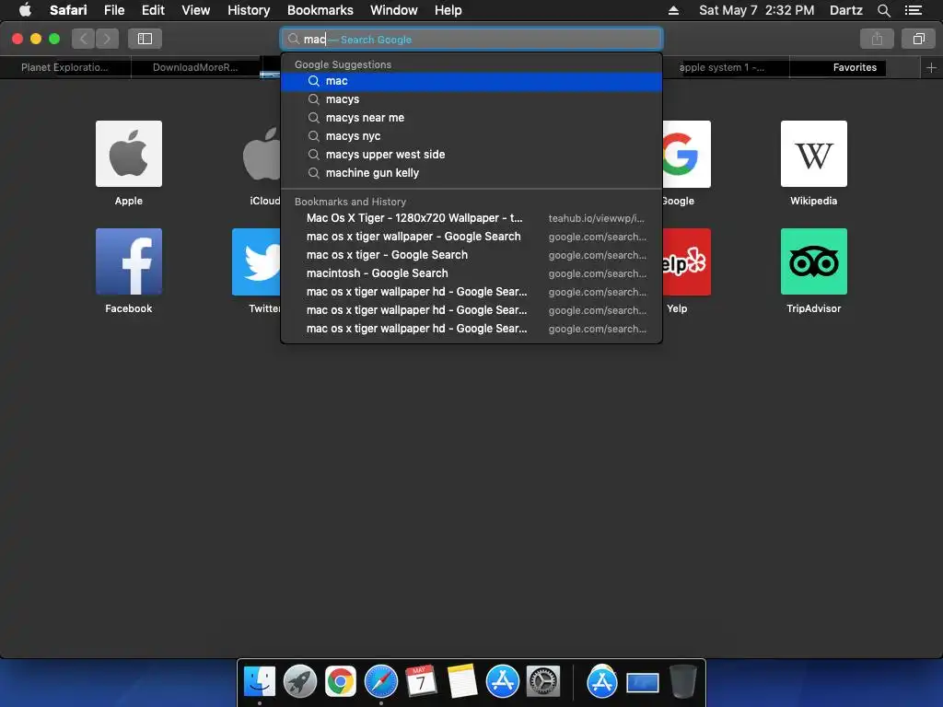943x707 pixels.
Task: Select the 'mac' Google suggestion
Action: point(471,81)
